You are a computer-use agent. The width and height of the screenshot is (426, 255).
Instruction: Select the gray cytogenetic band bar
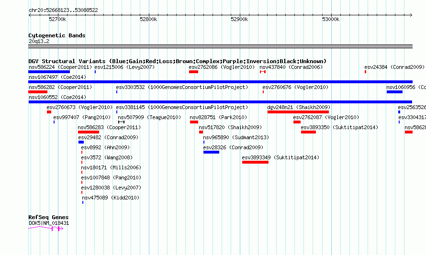click(x=220, y=46)
